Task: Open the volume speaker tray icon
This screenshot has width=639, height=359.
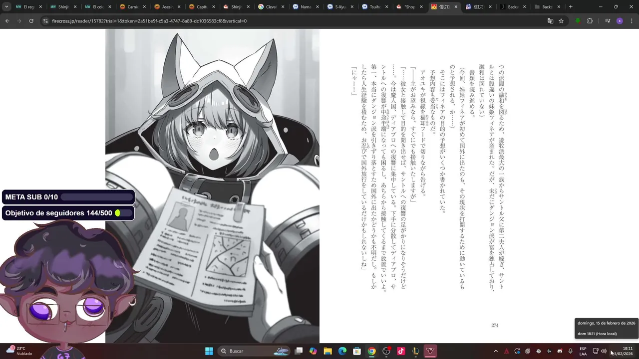Action: pyautogui.click(x=604, y=351)
